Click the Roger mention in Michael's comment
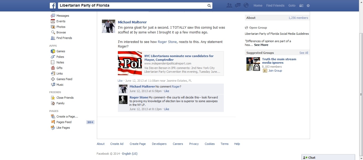 (176, 87)
